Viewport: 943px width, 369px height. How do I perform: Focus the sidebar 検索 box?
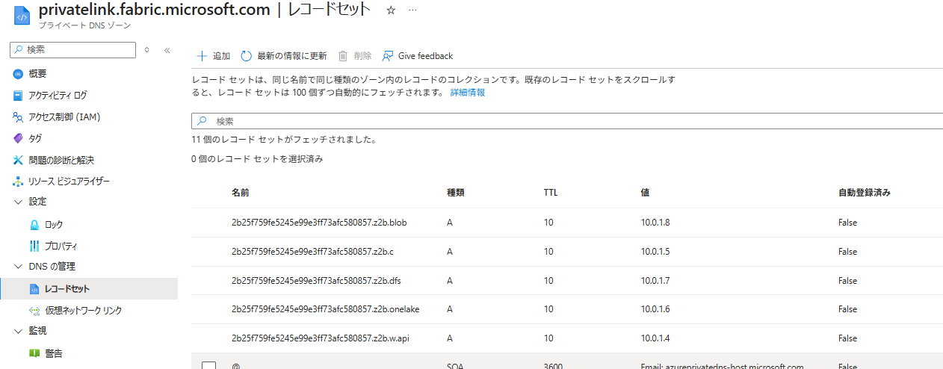pyautogui.click(x=73, y=49)
